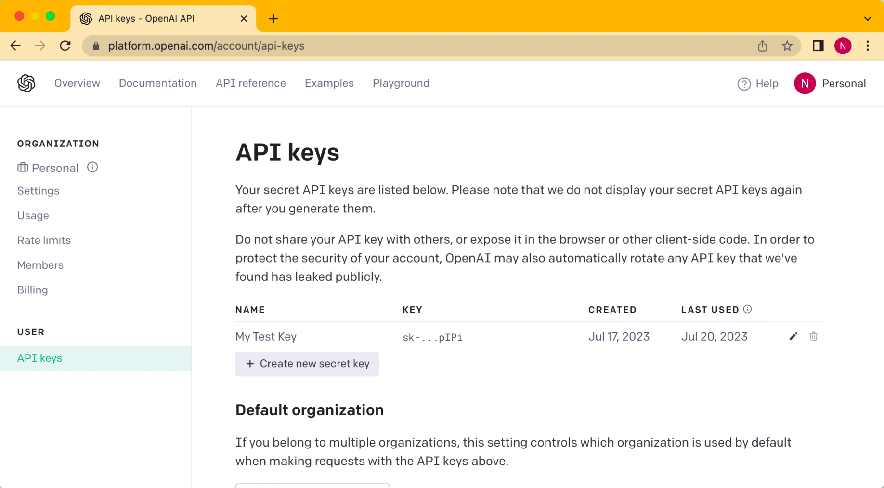Open the Chrome three-dot menu
Image resolution: width=884 pixels, height=488 pixels.
coord(868,46)
